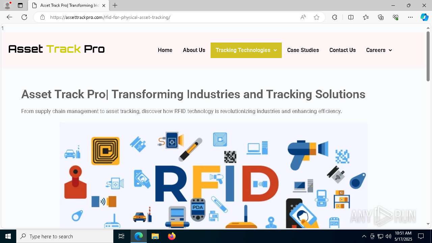Add this page to favorites
The width and height of the screenshot is (432, 243).
coord(317,17)
